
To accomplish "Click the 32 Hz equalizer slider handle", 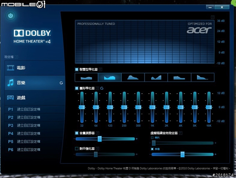I will 82,107.
